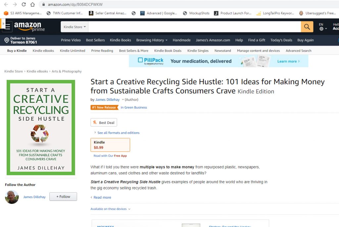Click the author's profile photo
The image size is (339, 227).
[x=12, y=197]
